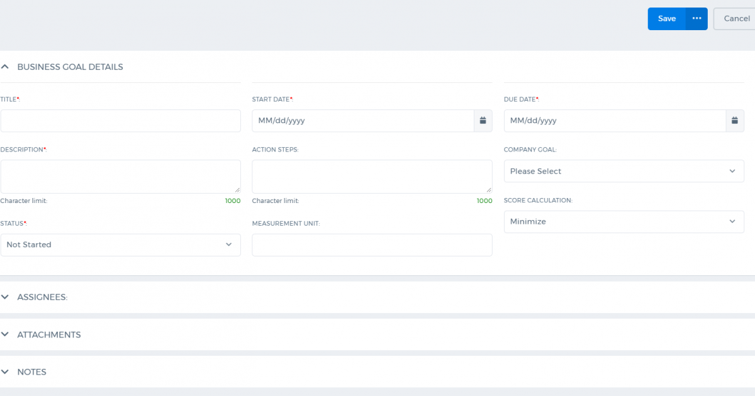Open the Due Date calendar picker
Screen dimensions: 755x396
(x=735, y=121)
